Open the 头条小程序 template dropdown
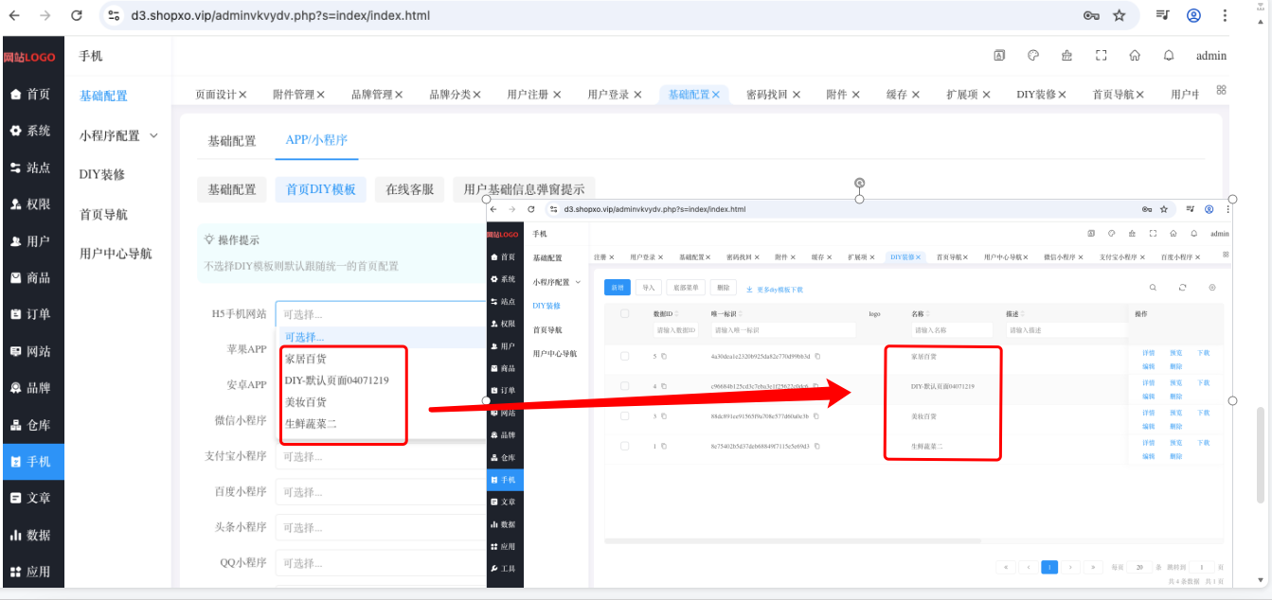Screen dimensions: 1272x600 click(x=381, y=527)
